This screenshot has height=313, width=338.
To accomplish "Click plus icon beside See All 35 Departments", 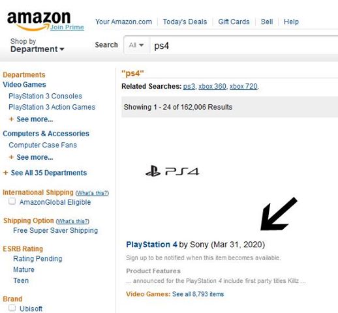I will point(6,173).
